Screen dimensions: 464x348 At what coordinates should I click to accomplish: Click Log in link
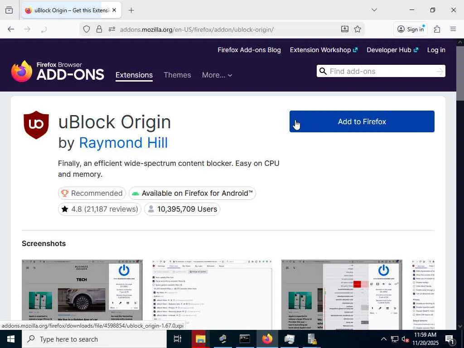(x=436, y=50)
